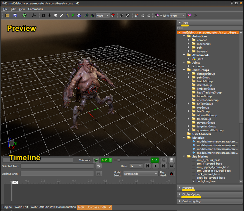Jump to the first frame button
The image size is (244, 211).
(x=147, y=166)
